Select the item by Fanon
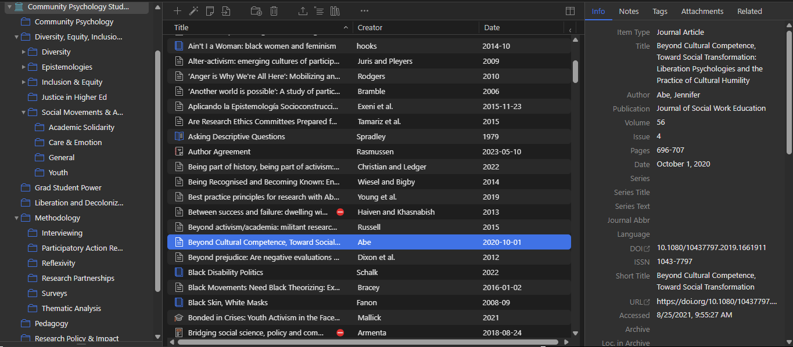This screenshot has height=347, width=793. click(x=369, y=302)
